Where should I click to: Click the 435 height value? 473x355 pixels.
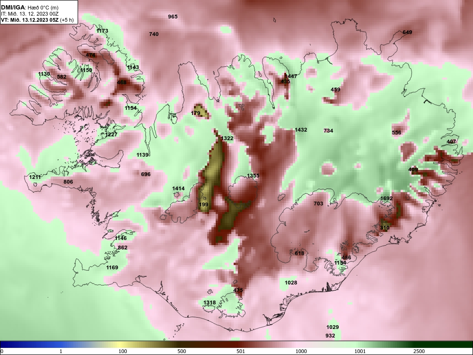pos(285,81)
